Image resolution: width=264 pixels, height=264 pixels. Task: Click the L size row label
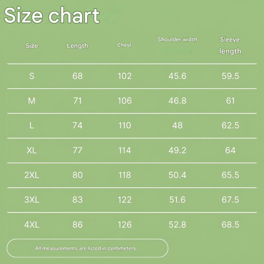point(32,126)
